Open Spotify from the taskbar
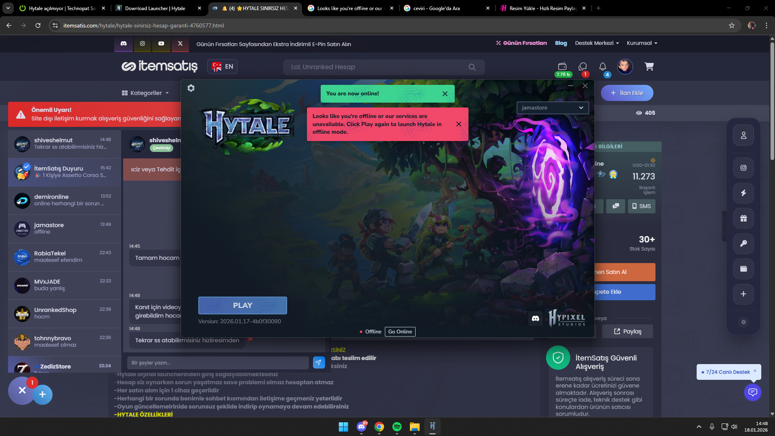 [x=397, y=427]
